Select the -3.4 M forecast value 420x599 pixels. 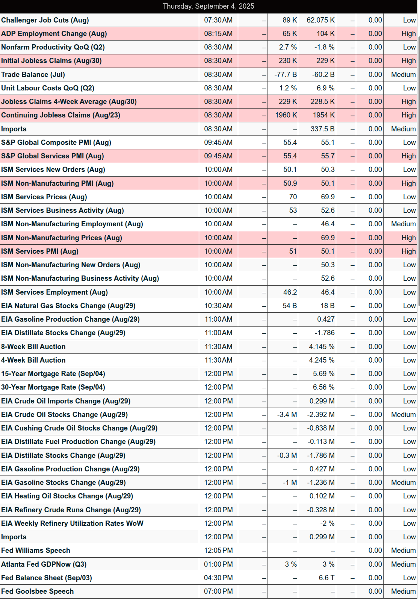287,415
